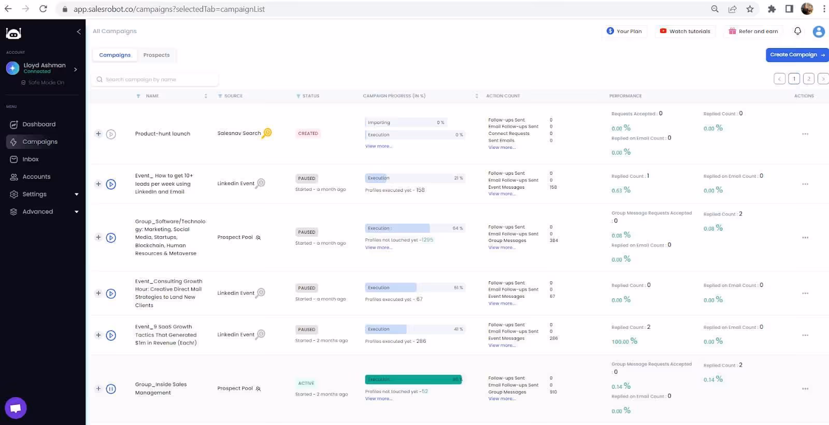The width and height of the screenshot is (829, 425).
Task: Open Accounts in the sidebar
Action: 36,177
